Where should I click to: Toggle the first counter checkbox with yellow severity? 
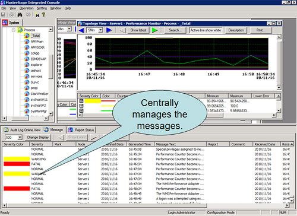tap(81, 101)
